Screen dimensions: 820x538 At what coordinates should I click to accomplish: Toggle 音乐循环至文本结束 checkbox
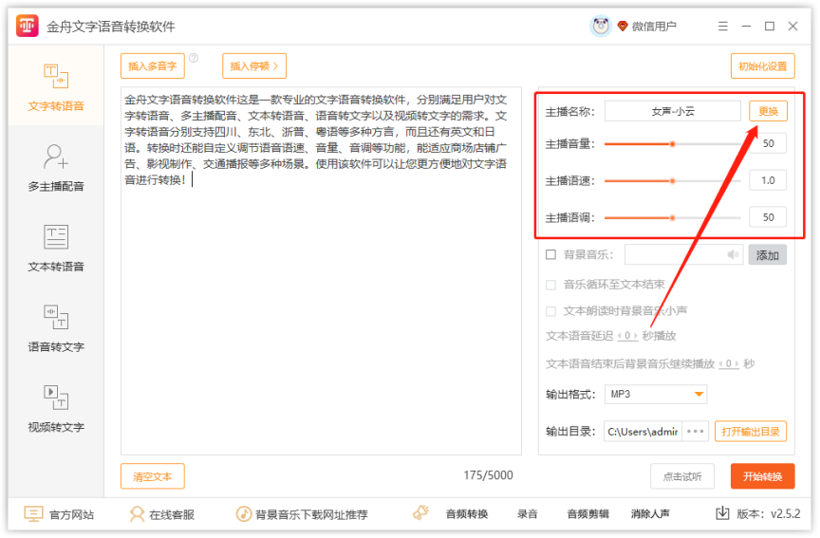[x=550, y=285]
